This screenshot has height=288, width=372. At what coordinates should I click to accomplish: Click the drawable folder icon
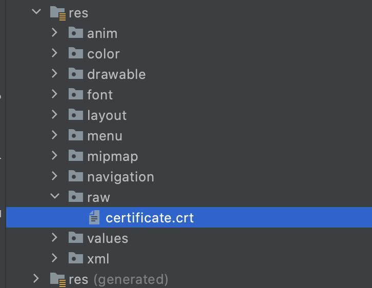coord(76,73)
